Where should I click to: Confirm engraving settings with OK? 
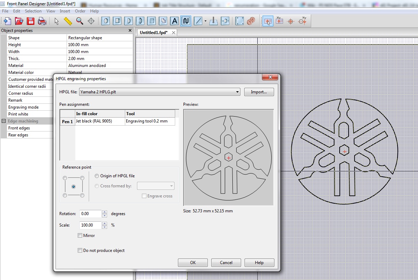(x=193, y=262)
